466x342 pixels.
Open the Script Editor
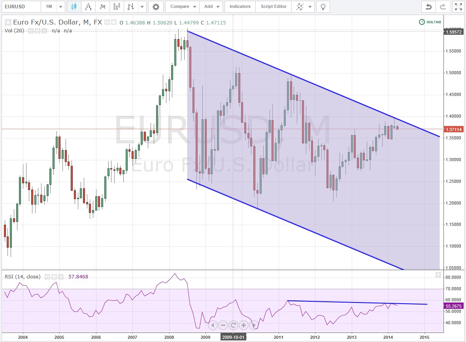click(x=274, y=7)
